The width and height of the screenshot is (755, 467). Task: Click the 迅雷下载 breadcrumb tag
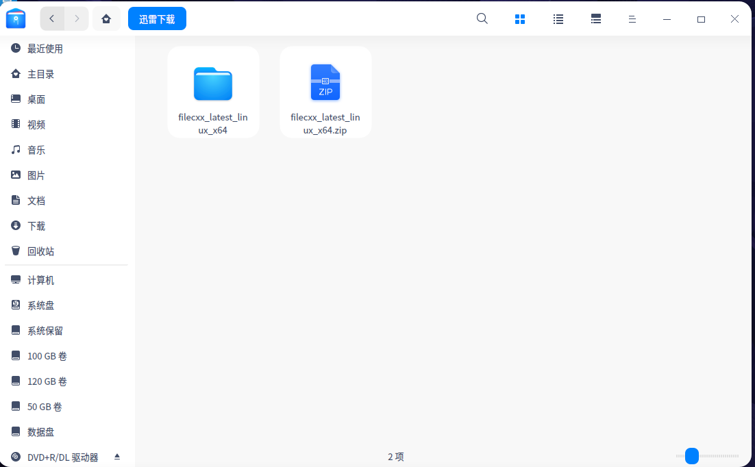click(x=157, y=18)
